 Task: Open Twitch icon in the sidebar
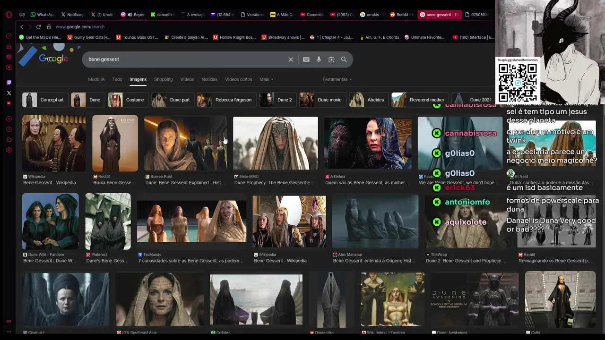9,83
